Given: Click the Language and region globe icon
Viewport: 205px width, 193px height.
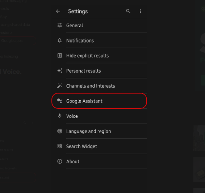Looking at the screenshot, I should [60, 131].
